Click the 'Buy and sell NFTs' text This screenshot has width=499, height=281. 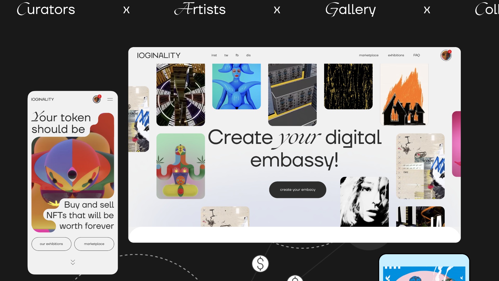click(x=80, y=215)
